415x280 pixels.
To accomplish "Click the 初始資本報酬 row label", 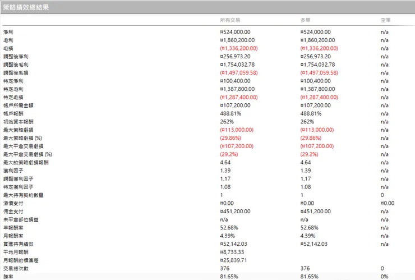I will [x=19, y=122].
